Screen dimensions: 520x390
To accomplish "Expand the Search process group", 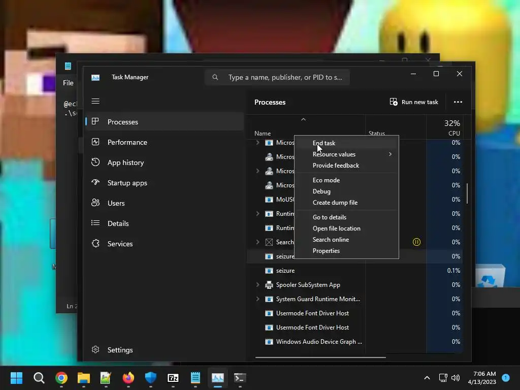I will (257, 242).
